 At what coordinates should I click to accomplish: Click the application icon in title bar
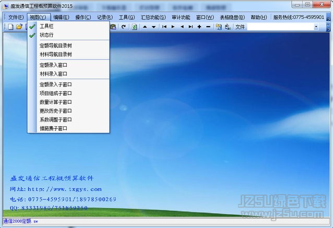pyautogui.click(x=6, y=6)
